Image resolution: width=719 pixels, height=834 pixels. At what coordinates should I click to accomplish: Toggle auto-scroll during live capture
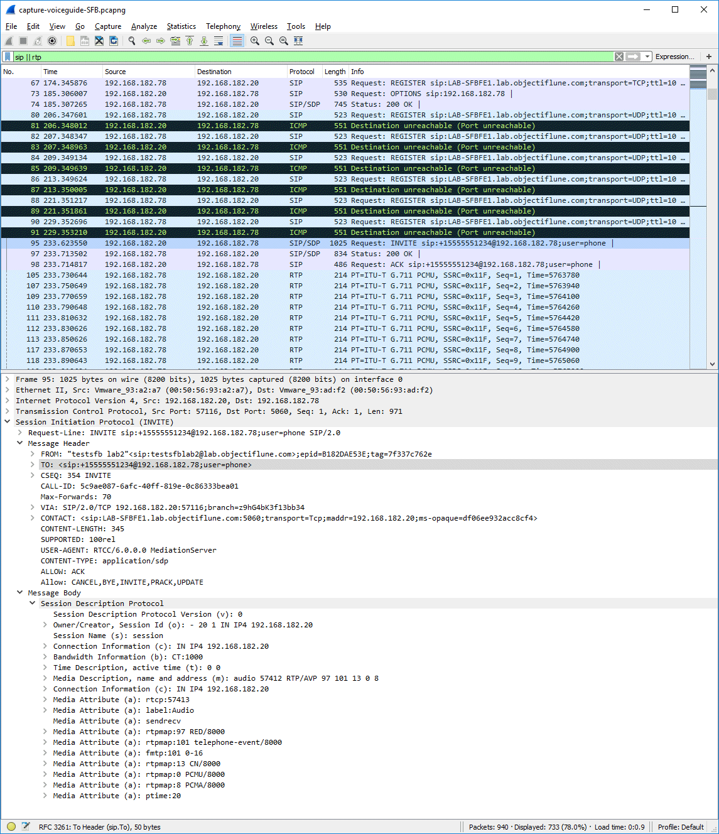tap(219, 41)
